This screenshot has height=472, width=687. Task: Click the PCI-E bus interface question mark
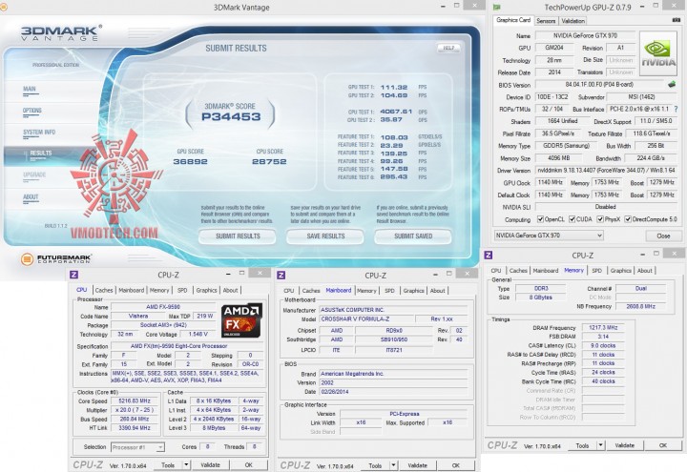click(677, 109)
